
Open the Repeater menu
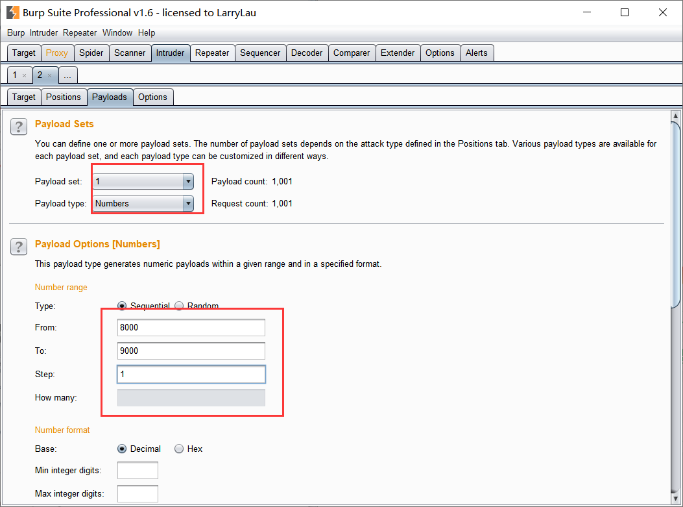click(x=80, y=32)
